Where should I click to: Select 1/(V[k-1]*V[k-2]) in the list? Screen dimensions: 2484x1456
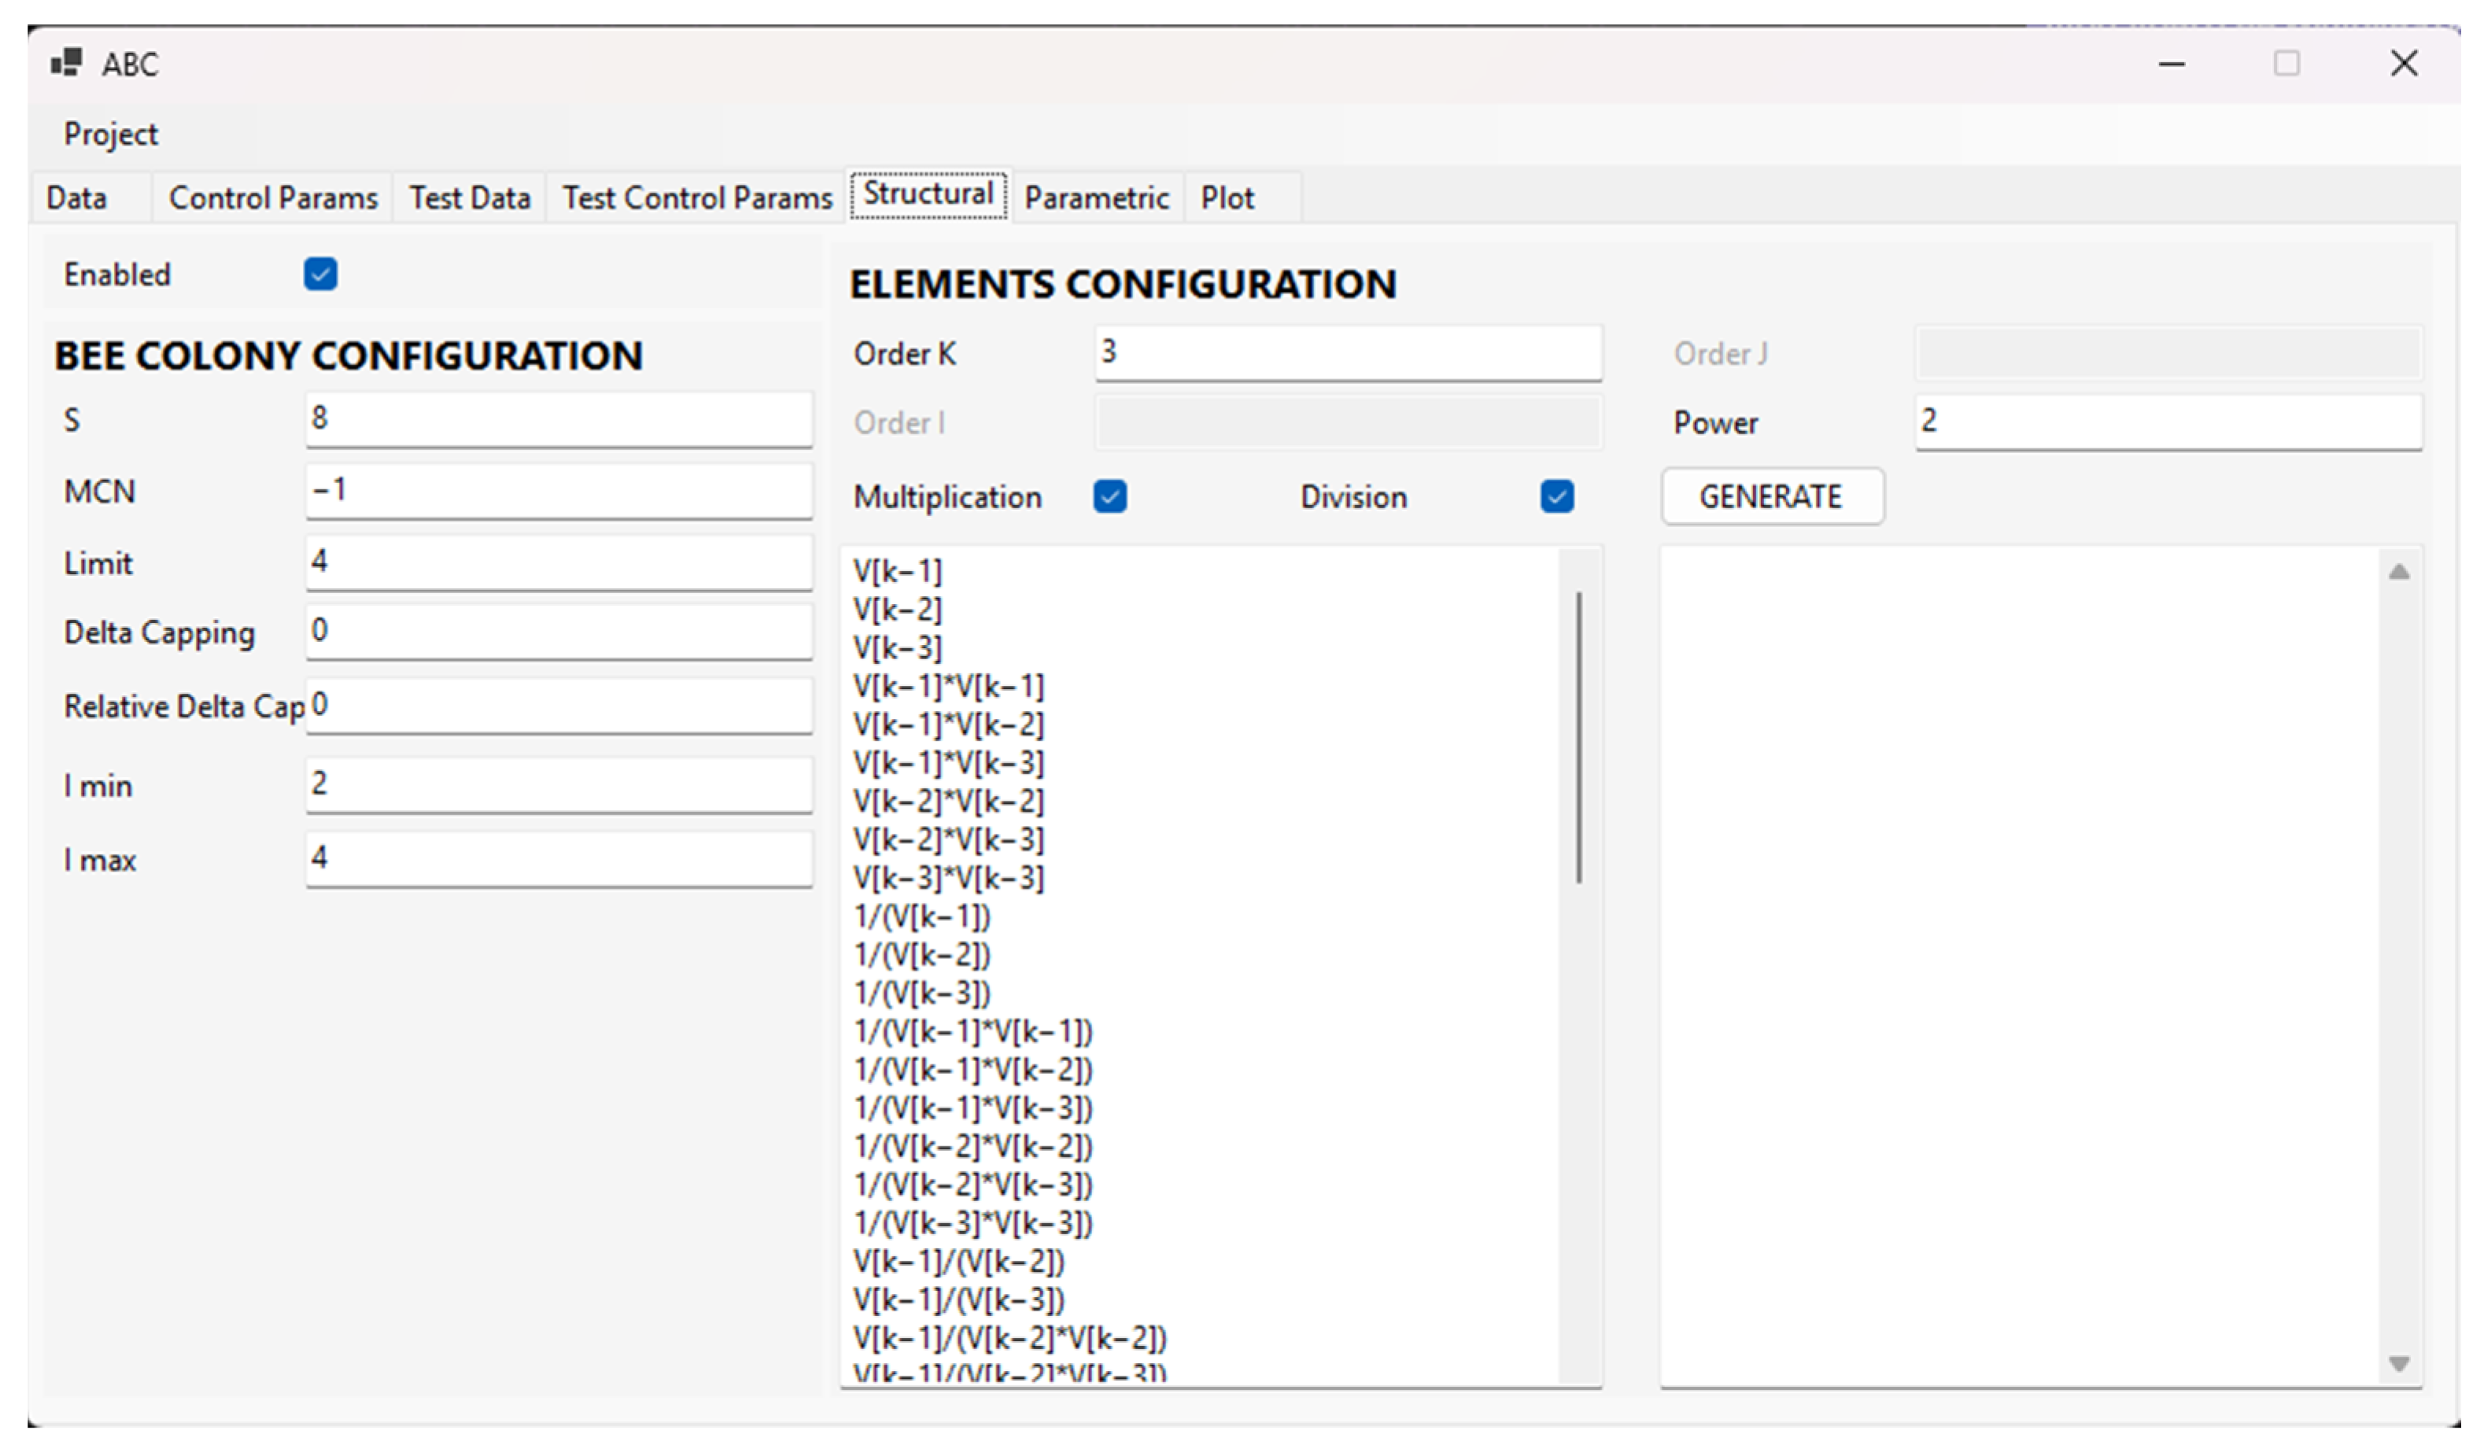click(974, 1071)
